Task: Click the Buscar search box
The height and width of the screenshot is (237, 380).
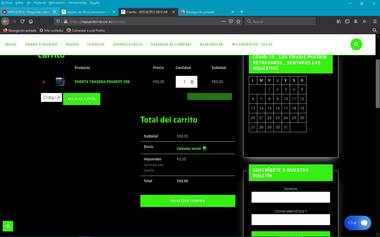Action: click(280, 22)
